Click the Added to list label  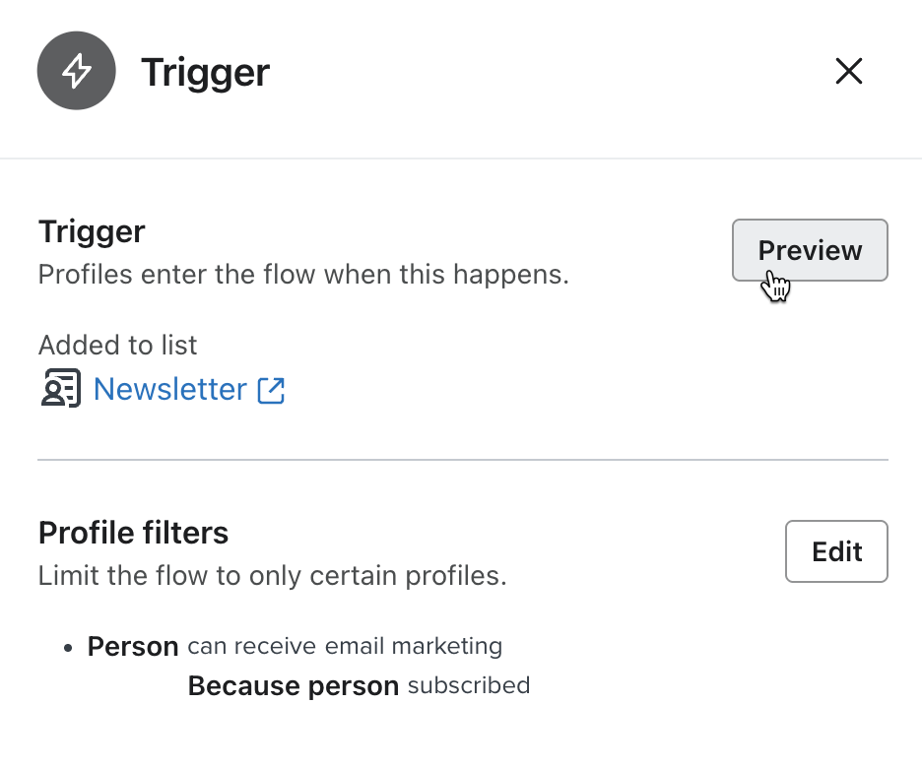pyautogui.click(x=117, y=345)
